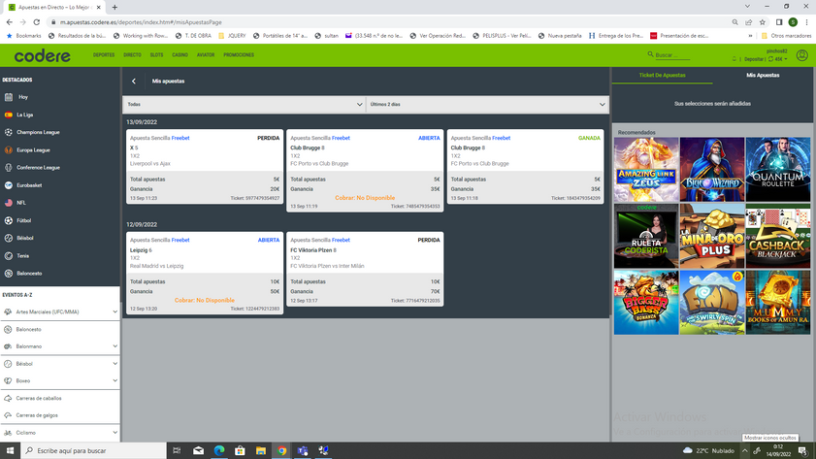Open Amazing Link Zeus game thumbnail
Image resolution: width=816 pixels, height=459 pixels.
pyautogui.click(x=646, y=170)
